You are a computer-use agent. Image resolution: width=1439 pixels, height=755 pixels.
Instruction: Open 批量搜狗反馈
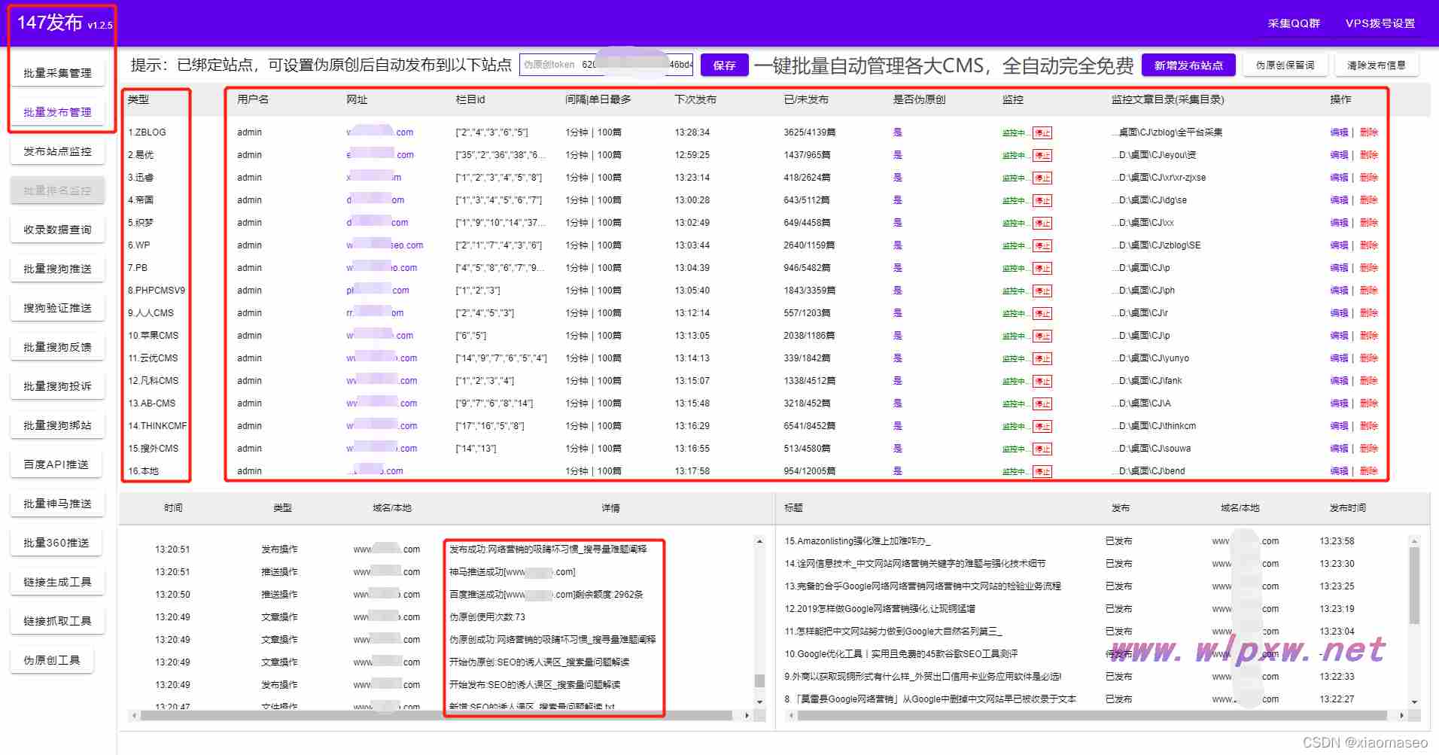(x=57, y=347)
